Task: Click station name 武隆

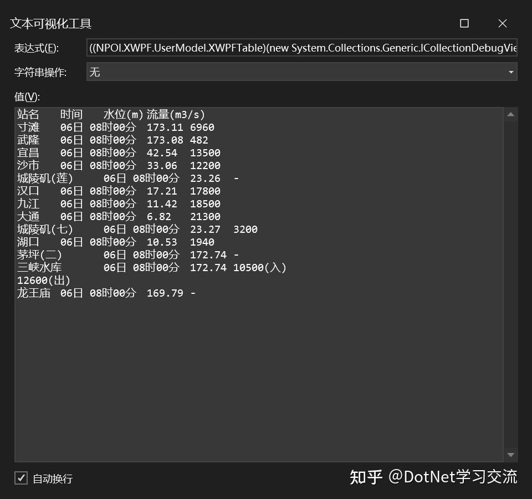Action: pos(28,140)
